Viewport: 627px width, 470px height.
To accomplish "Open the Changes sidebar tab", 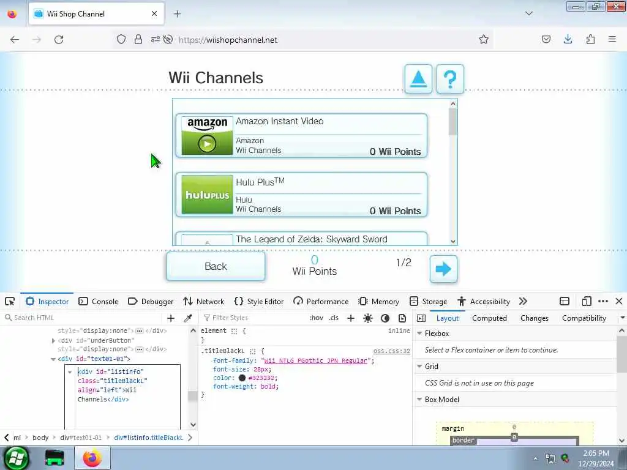I will 534,318.
